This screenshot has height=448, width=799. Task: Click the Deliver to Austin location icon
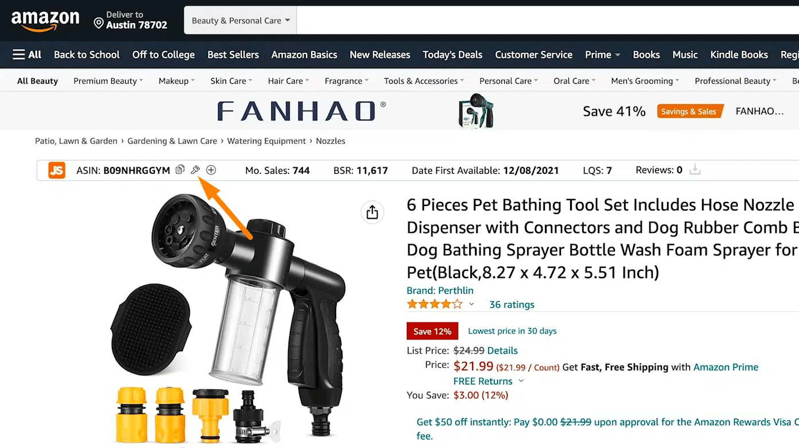click(x=99, y=24)
